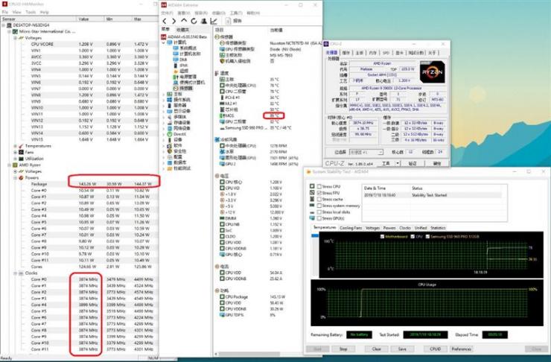Click the AIDA64 back navigation arrow
This screenshot has height=362, width=551.
point(165,21)
